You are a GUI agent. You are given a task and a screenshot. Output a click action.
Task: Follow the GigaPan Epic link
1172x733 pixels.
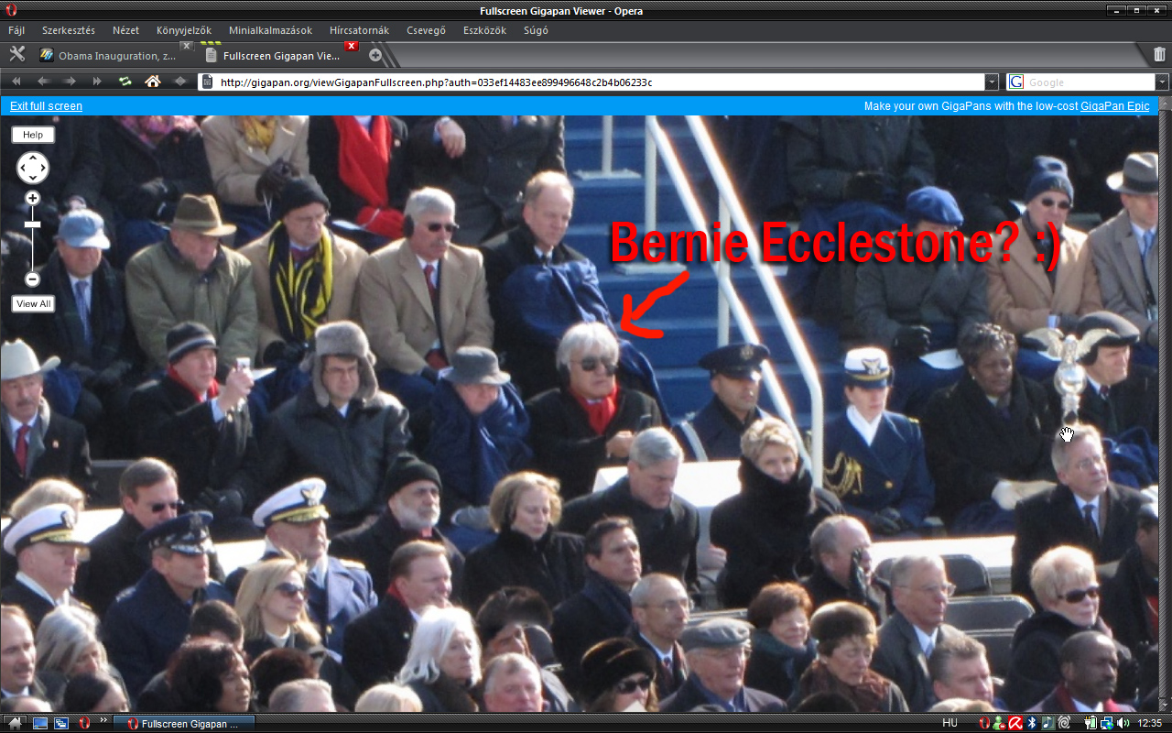[1114, 106]
